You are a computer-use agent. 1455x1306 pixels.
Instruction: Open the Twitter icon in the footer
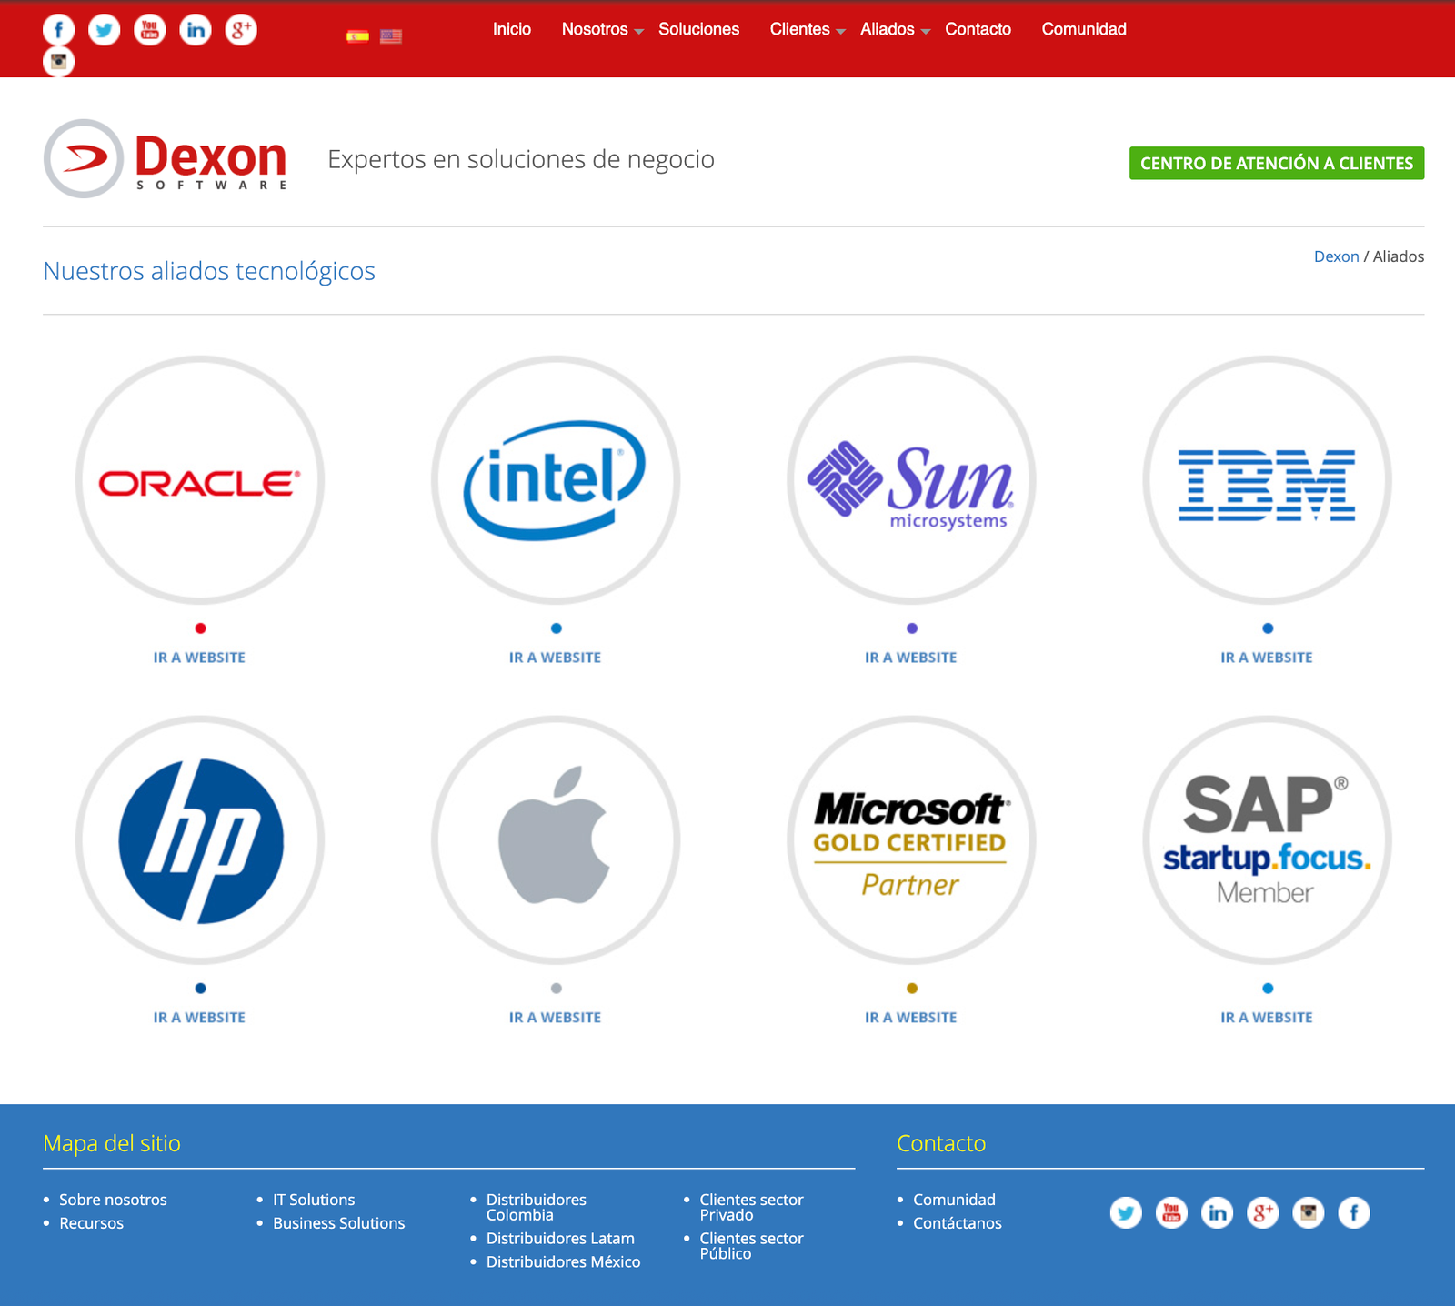coord(1126,1212)
